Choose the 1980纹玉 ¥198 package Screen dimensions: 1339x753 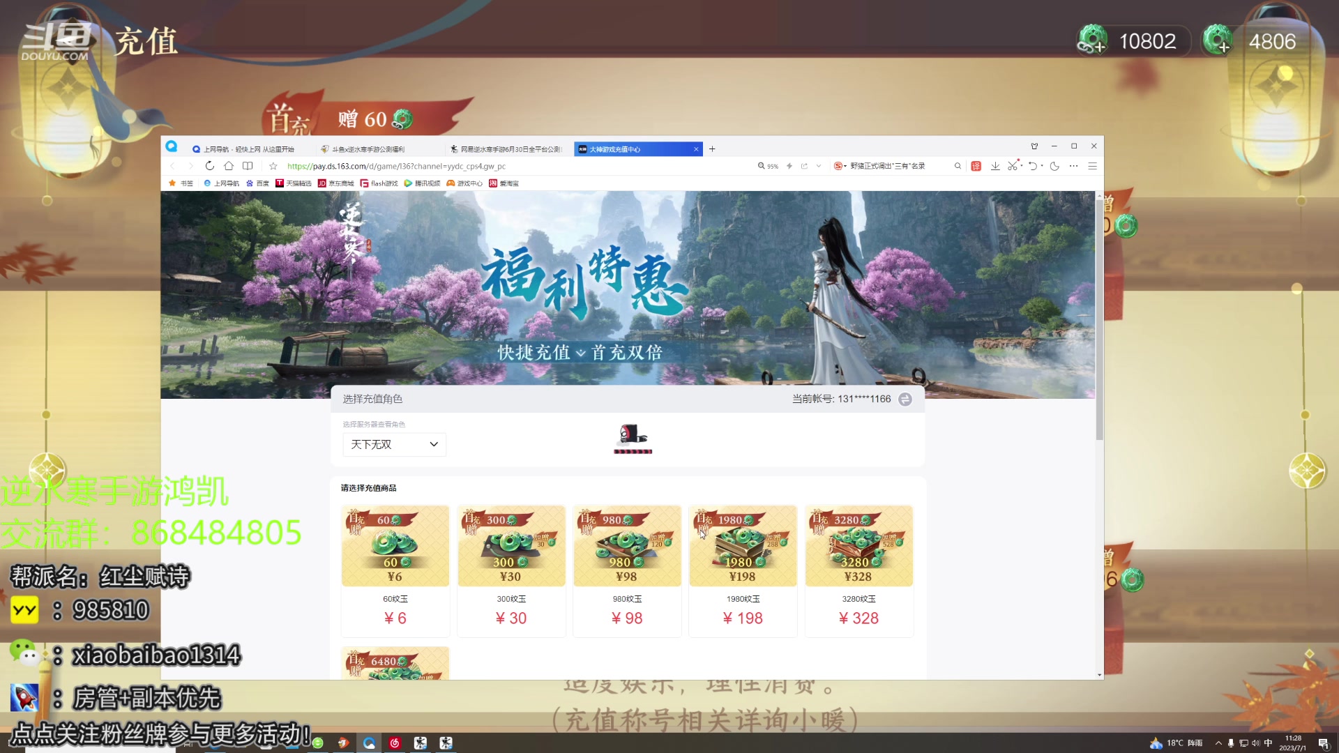coord(743,571)
